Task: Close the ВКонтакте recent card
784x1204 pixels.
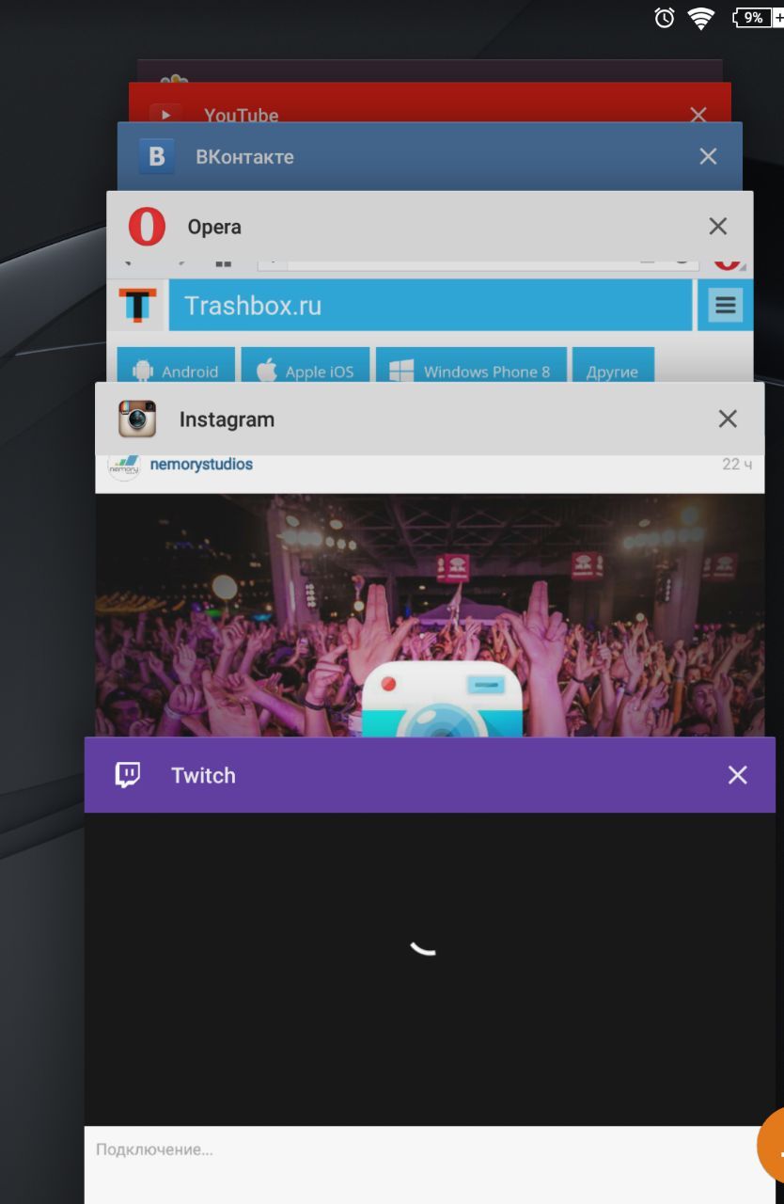Action: [x=708, y=156]
